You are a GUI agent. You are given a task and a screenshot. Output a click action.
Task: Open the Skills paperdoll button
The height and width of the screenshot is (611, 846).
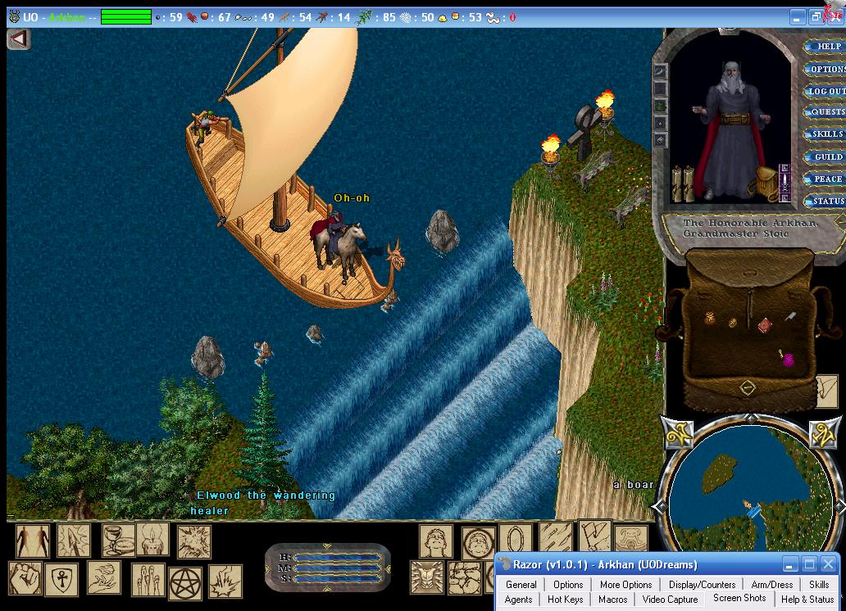click(826, 134)
